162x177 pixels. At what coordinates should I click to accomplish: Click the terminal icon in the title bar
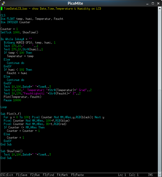[3, 3]
